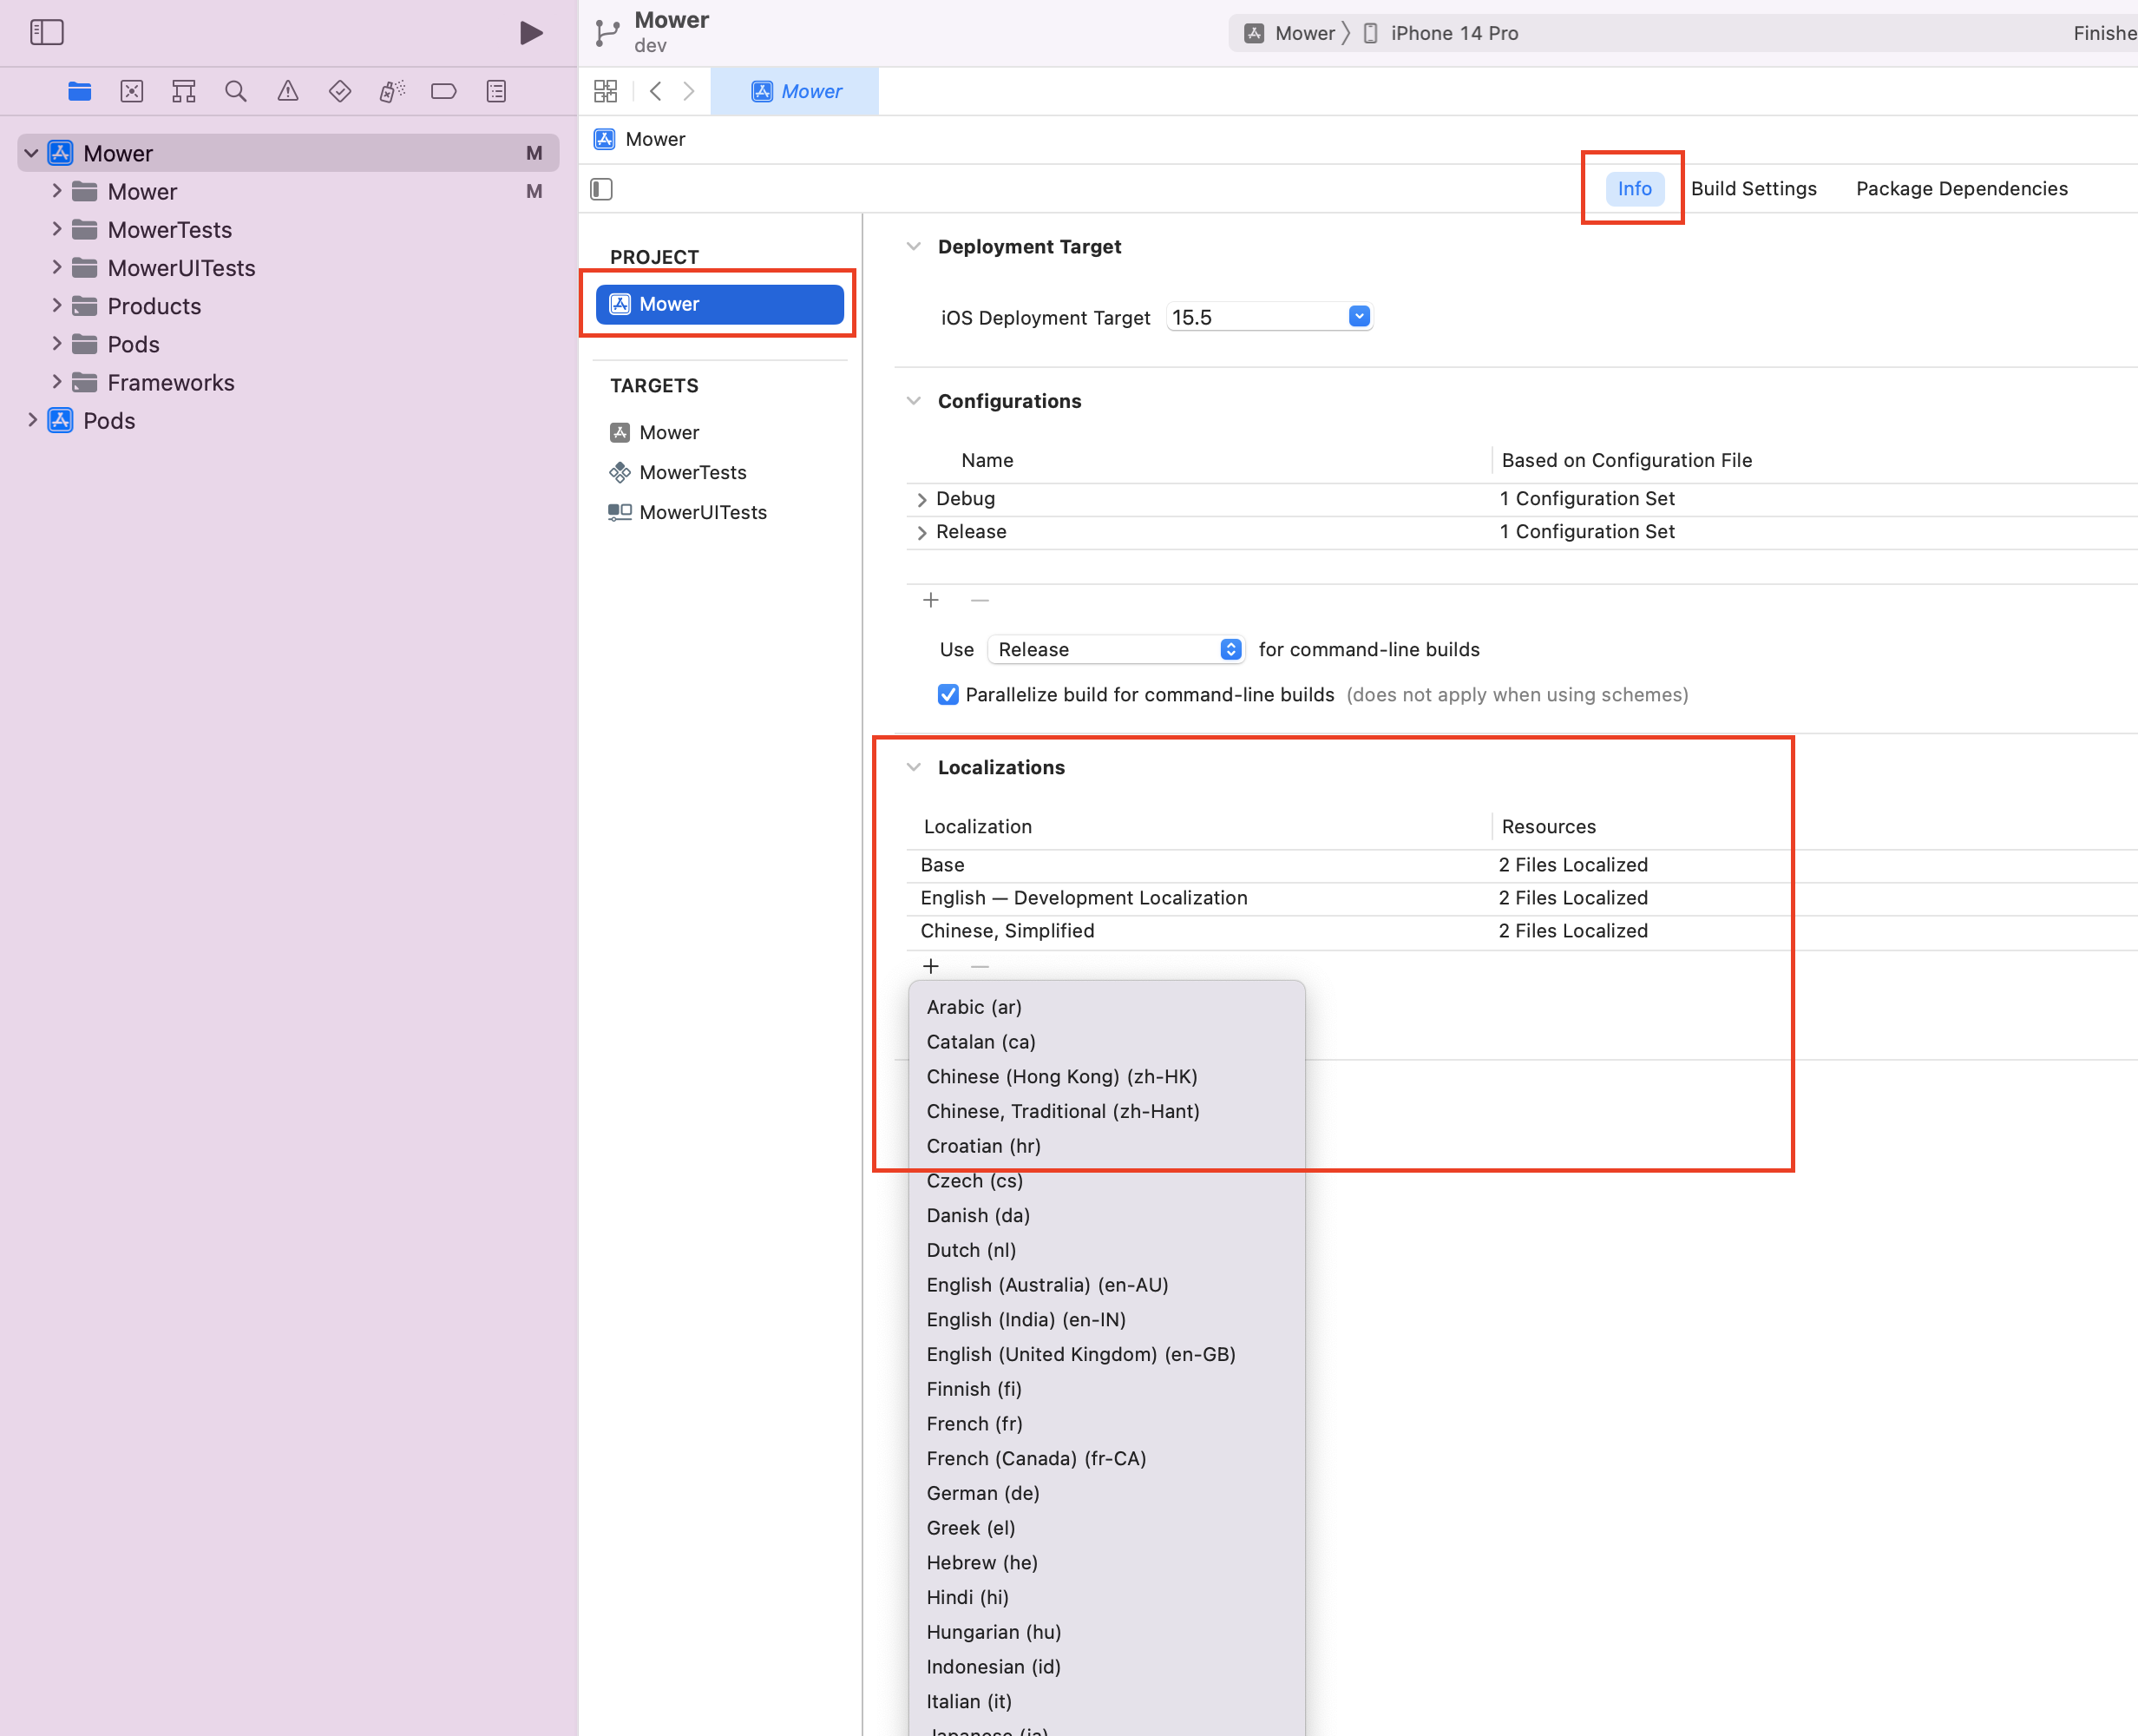Choose Italian (it) localization
The image size is (2138, 1736).
click(x=1106, y=1701)
